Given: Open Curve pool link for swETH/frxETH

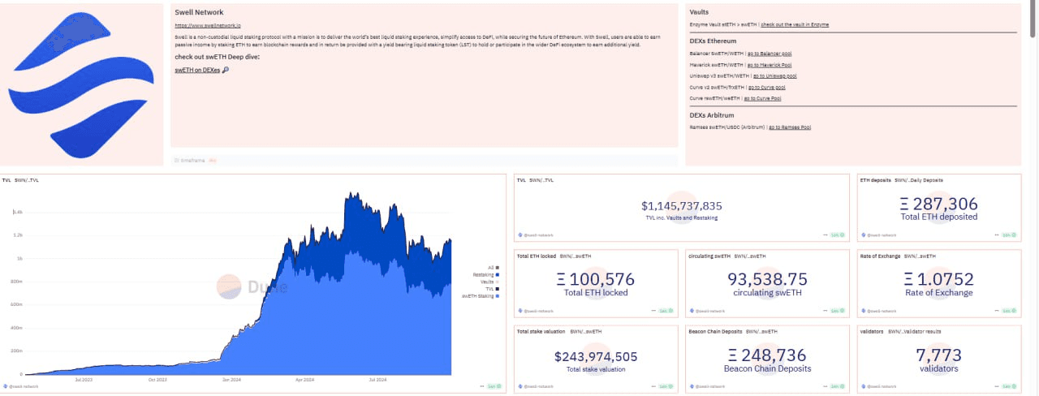Looking at the screenshot, I should [766, 87].
